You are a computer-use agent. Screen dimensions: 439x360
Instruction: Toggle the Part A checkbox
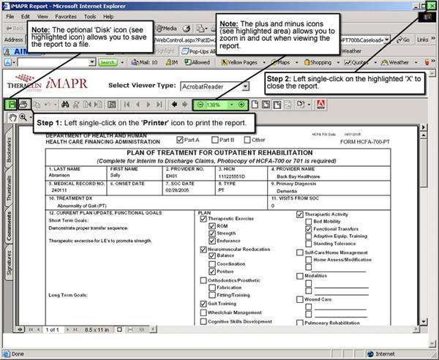click(x=180, y=140)
